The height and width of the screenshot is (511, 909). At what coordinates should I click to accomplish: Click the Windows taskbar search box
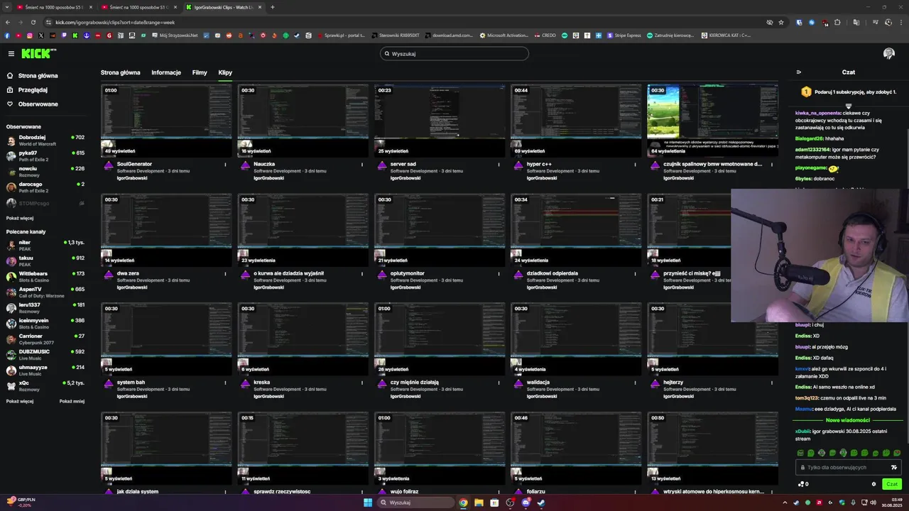417,502
